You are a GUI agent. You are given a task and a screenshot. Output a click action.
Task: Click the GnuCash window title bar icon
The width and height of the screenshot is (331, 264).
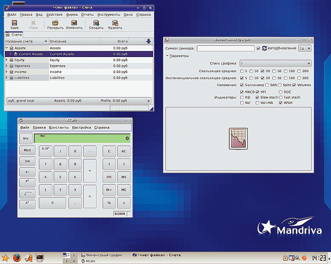tap(8, 8)
